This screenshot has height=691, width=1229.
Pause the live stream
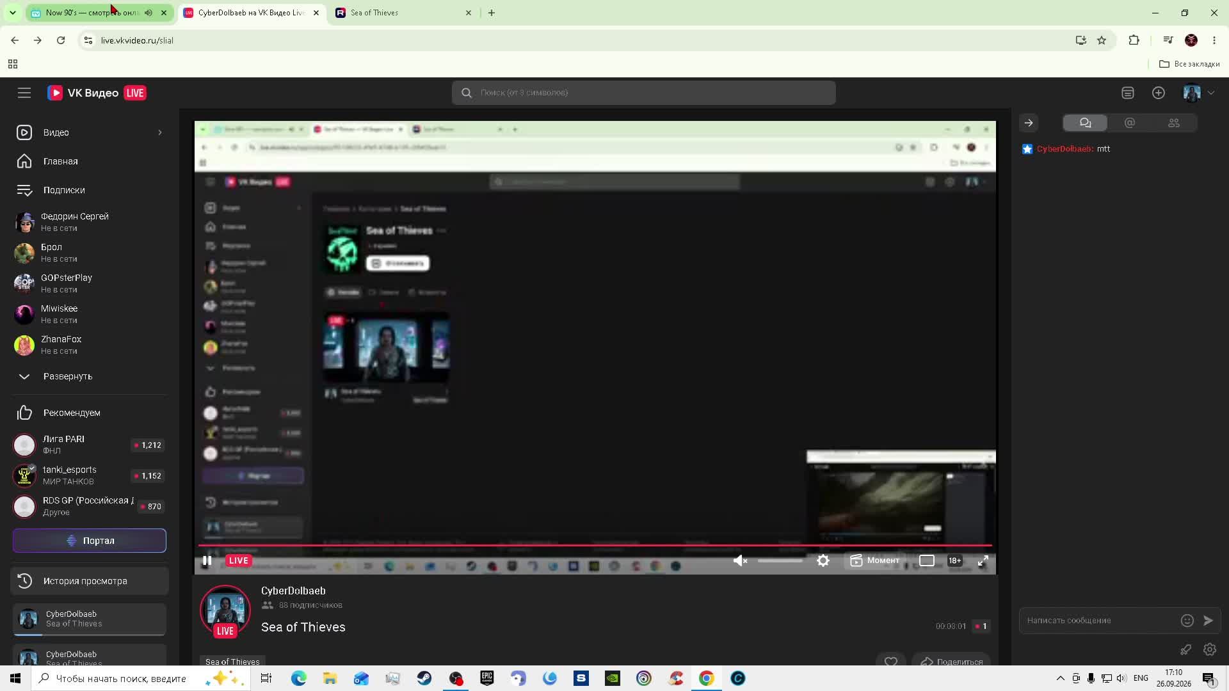207,560
